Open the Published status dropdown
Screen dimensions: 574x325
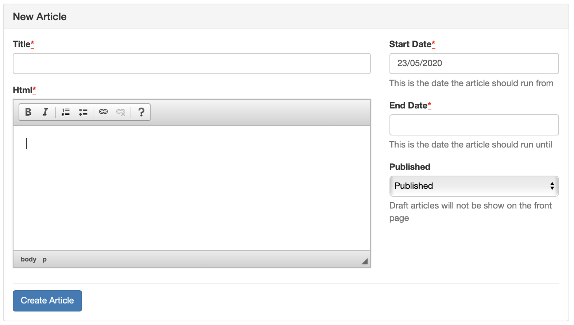coord(474,186)
